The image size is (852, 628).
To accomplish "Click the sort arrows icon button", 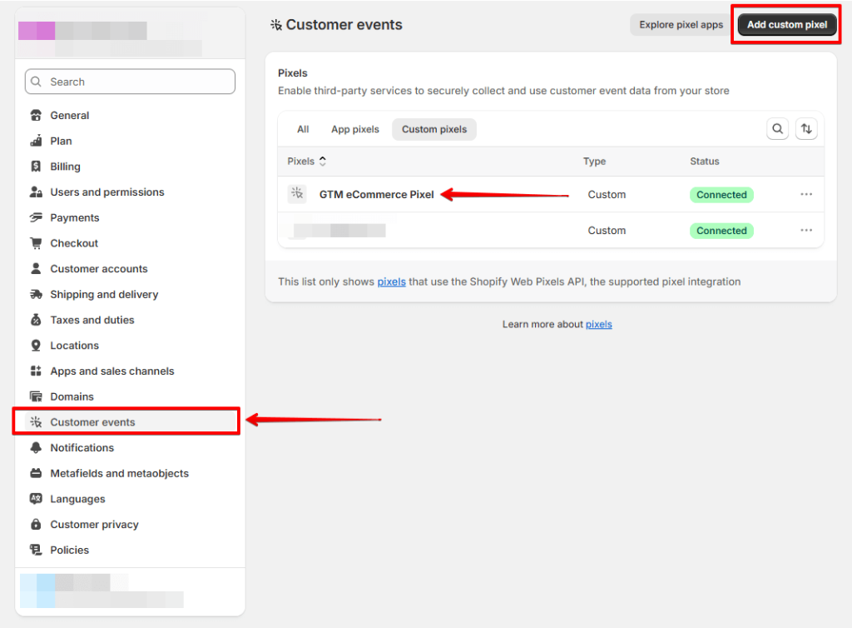I will coord(806,129).
